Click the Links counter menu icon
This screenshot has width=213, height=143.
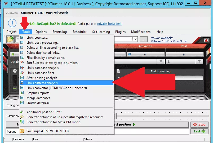[x=22, y=37]
